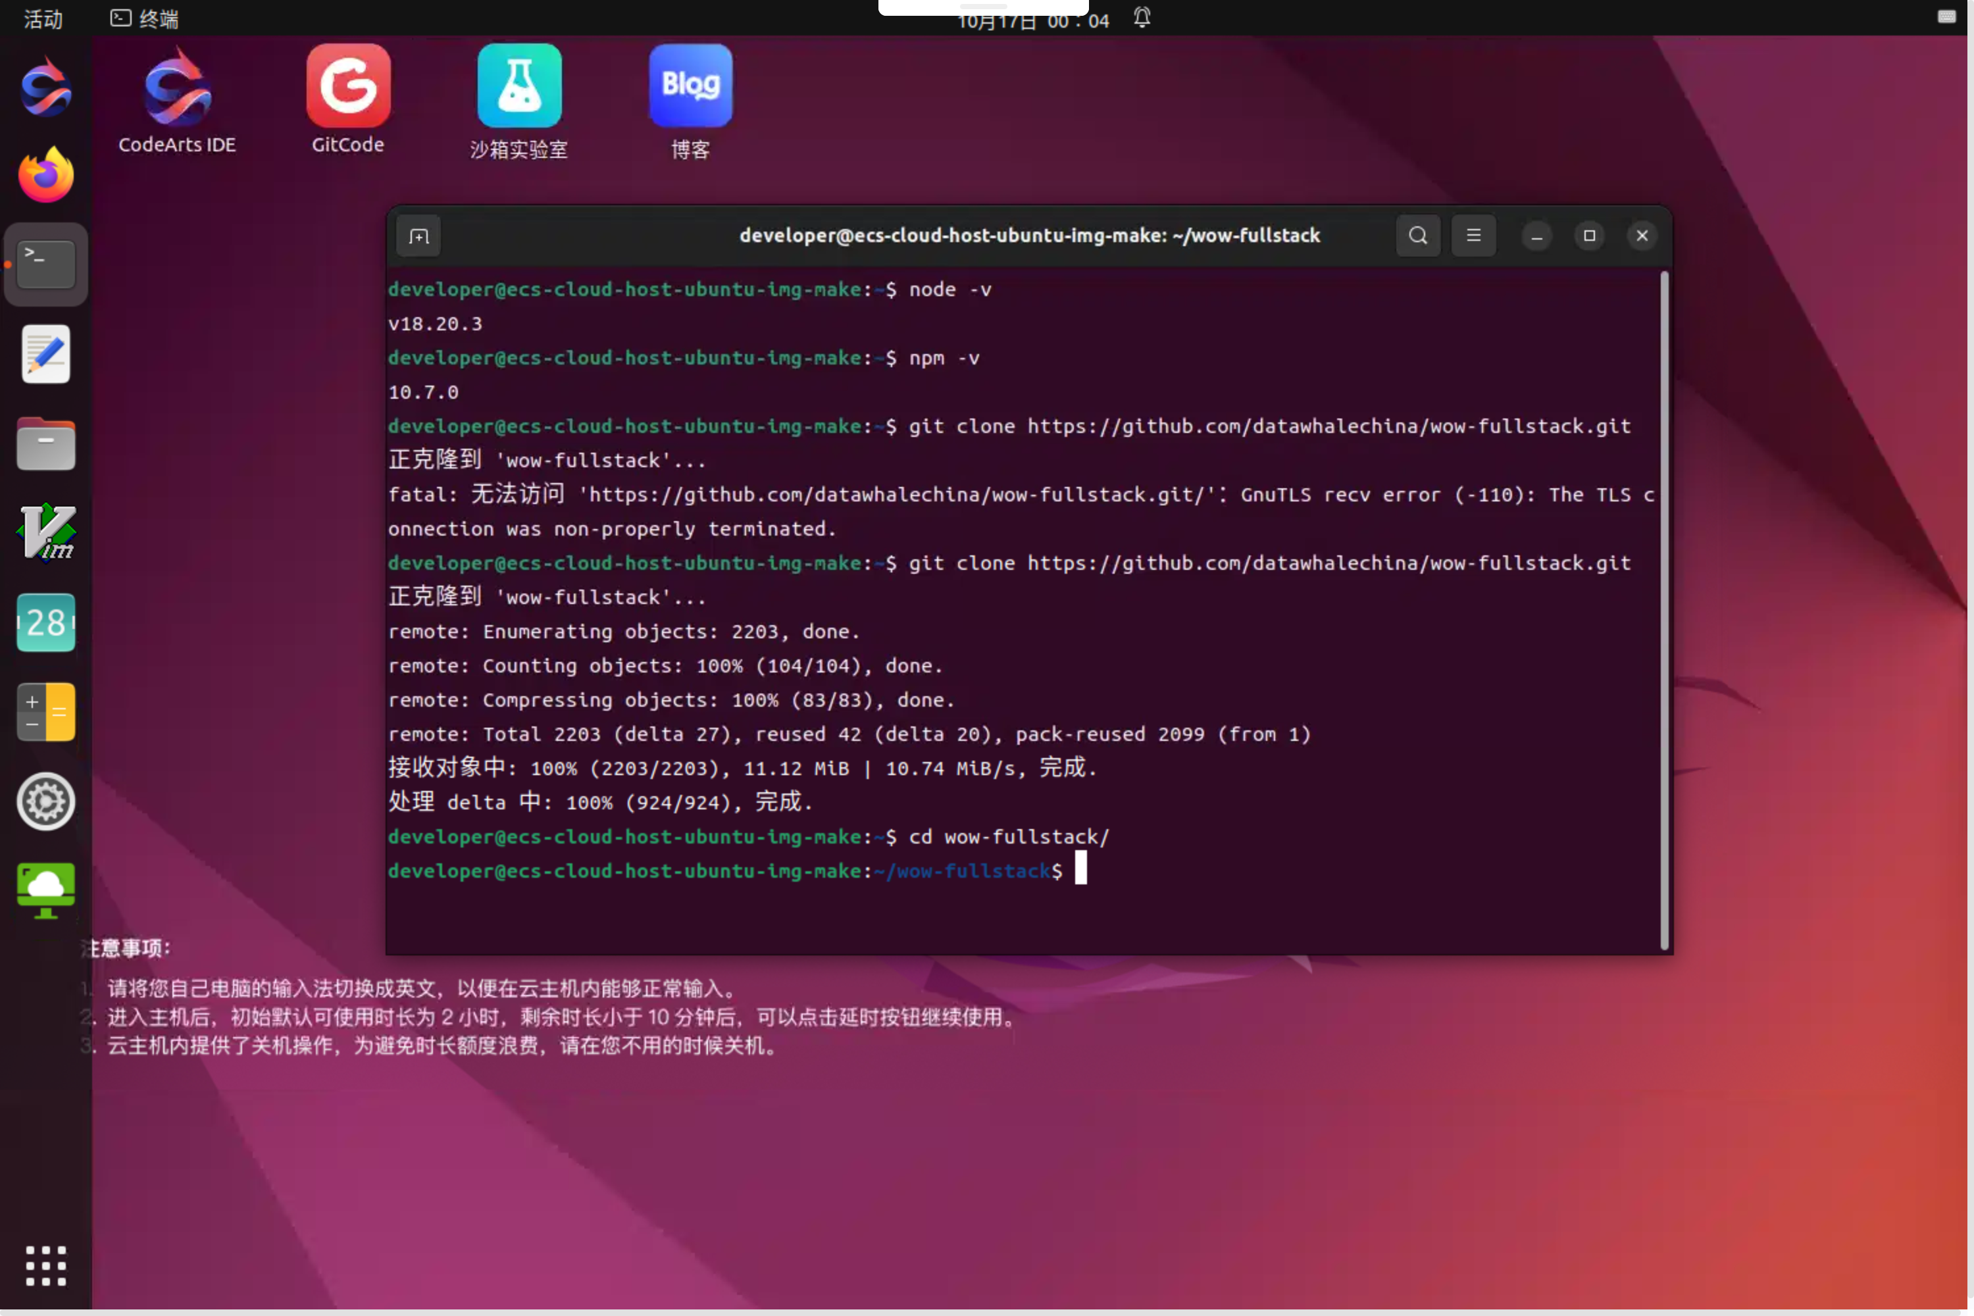Open Vim from the dock

click(x=46, y=533)
